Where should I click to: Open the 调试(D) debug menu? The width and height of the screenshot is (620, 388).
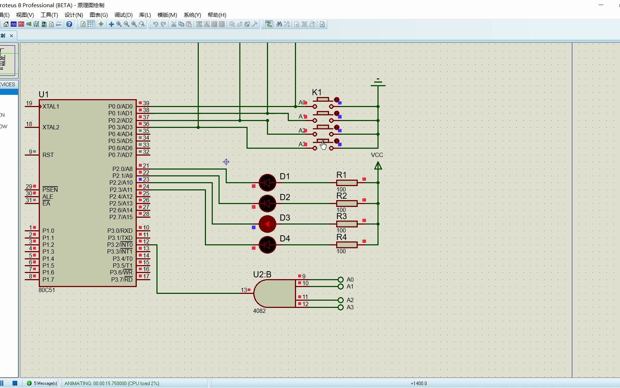123,15
